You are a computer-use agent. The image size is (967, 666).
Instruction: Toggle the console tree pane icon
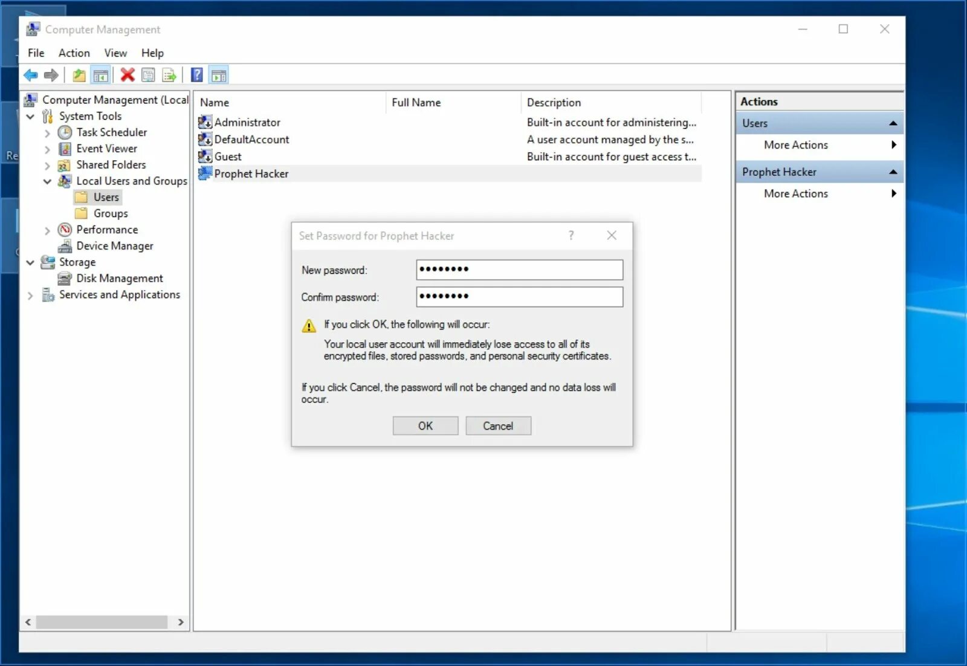[x=101, y=74]
